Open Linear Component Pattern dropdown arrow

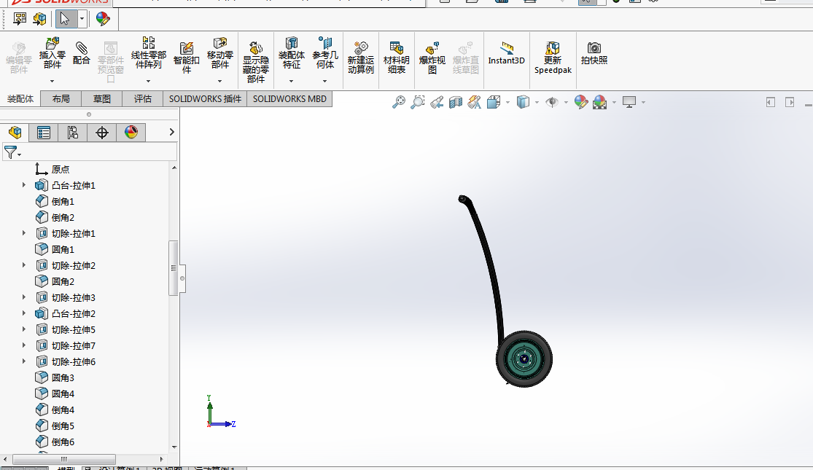click(x=148, y=82)
